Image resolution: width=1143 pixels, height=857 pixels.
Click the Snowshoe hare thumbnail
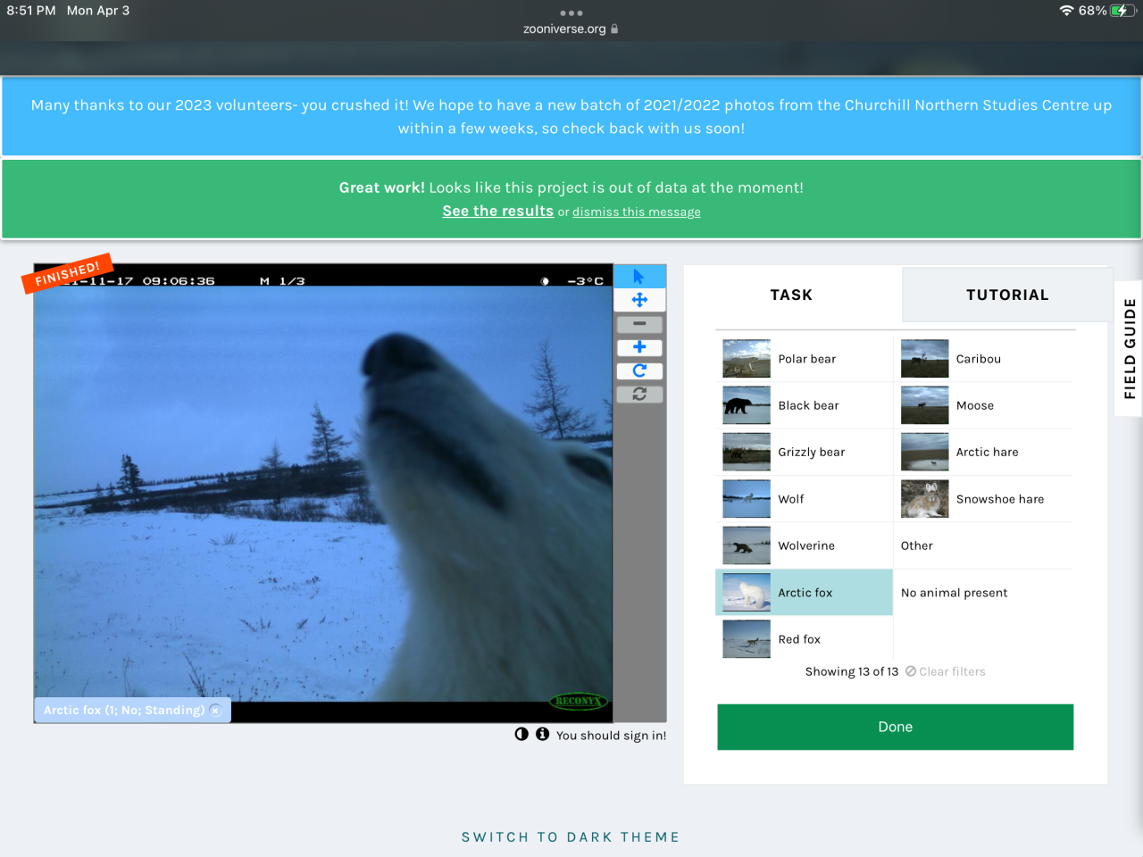pos(925,499)
